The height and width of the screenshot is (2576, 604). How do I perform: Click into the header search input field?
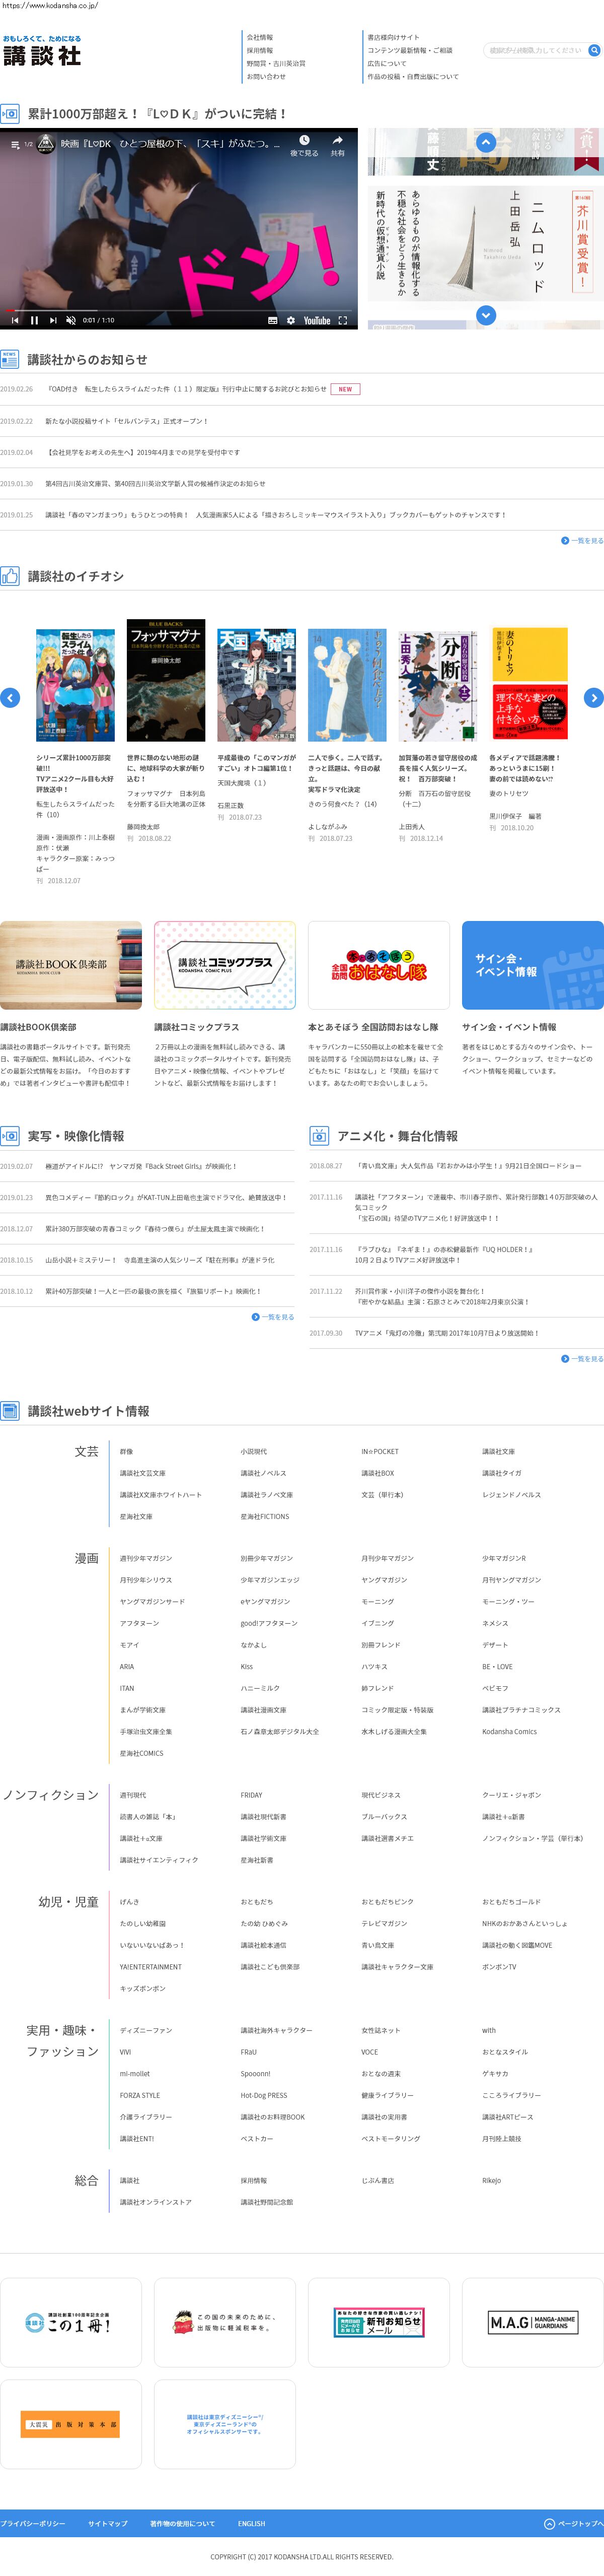click(x=535, y=50)
